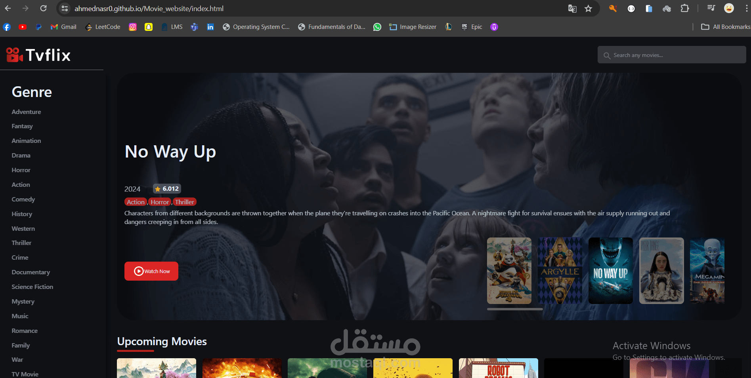Image resolution: width=751 pixels, height=378 pixels.
Task: Select the Western genre
Action: click(23, 229)
